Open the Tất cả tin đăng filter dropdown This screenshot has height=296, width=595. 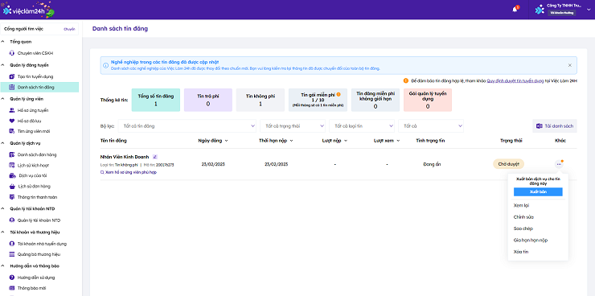pos(187,126)
